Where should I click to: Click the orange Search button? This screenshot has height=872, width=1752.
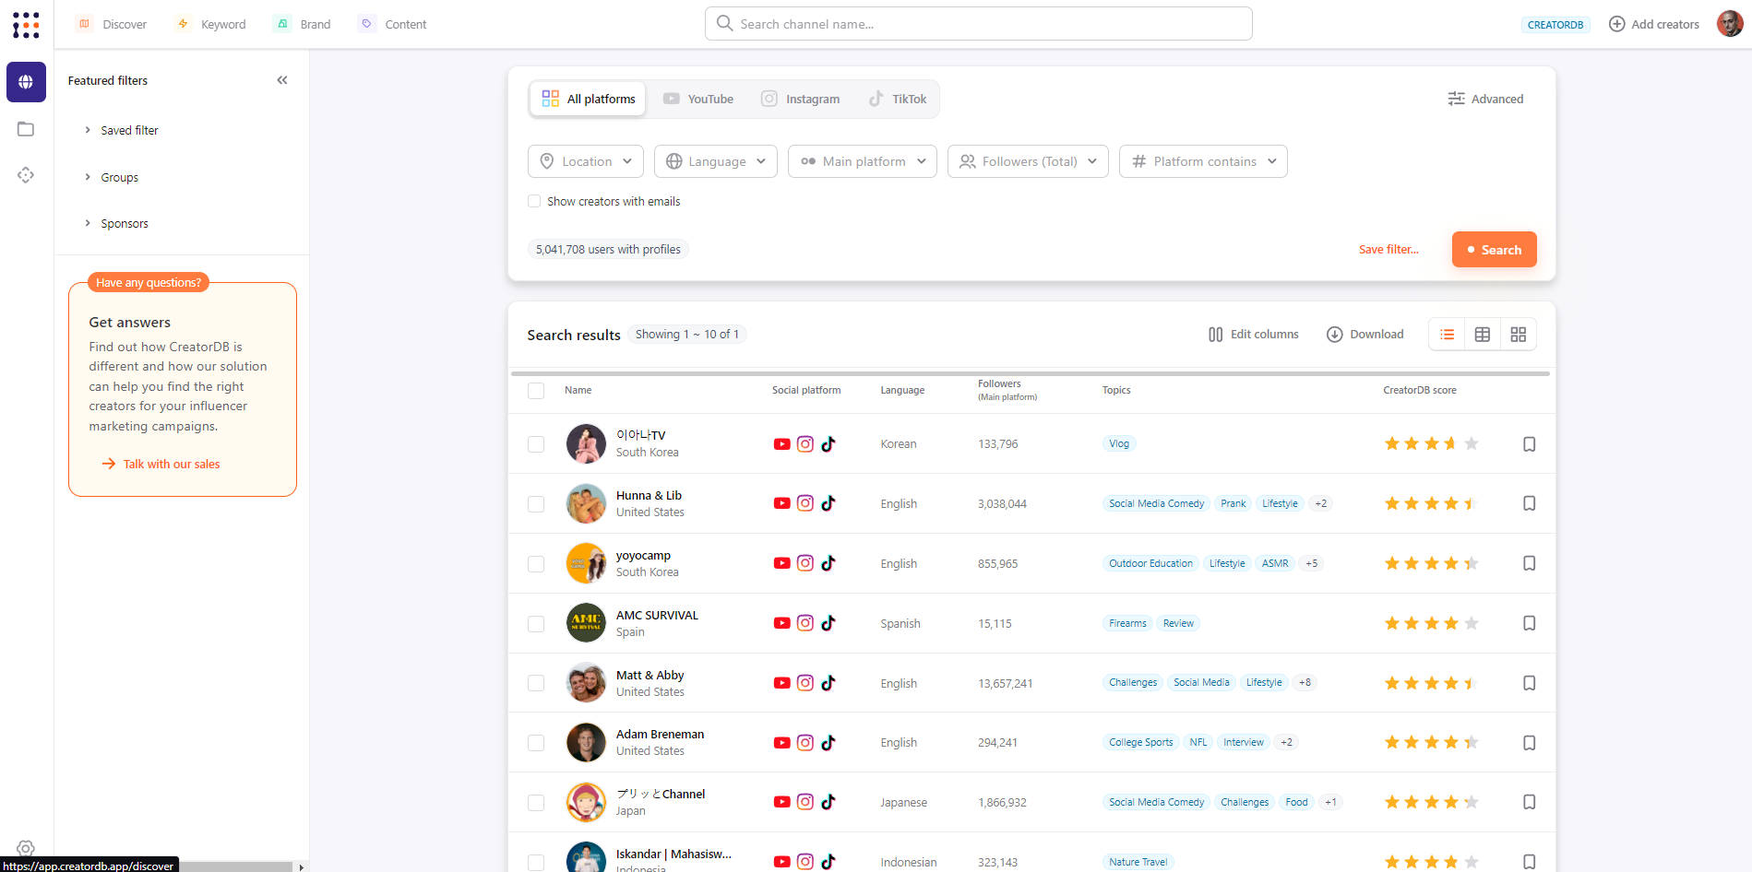pos(1494,249)
